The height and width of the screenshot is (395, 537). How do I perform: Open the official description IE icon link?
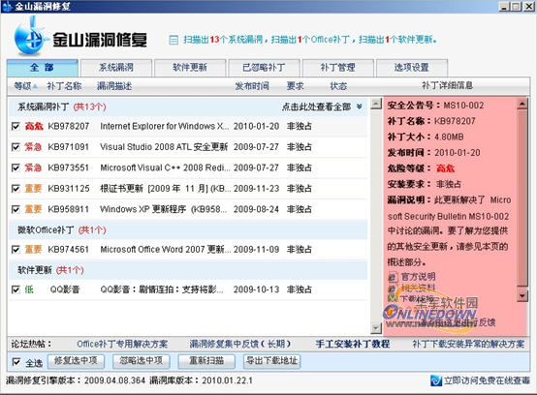pyautogui.click(x=393, y=277)
